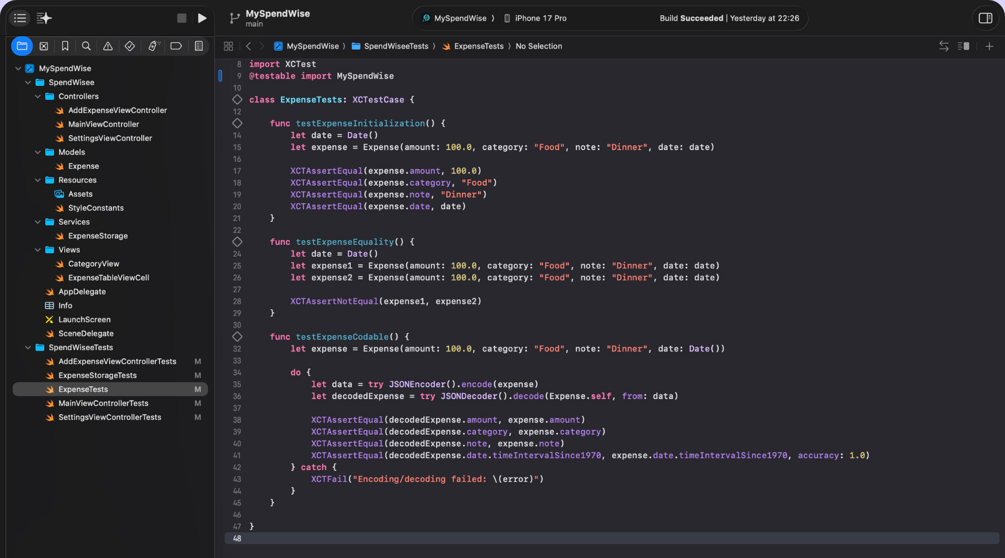This screenshot has height=558, width=1005.
Task: Collapse the Views folder
Action: [38, 250]
